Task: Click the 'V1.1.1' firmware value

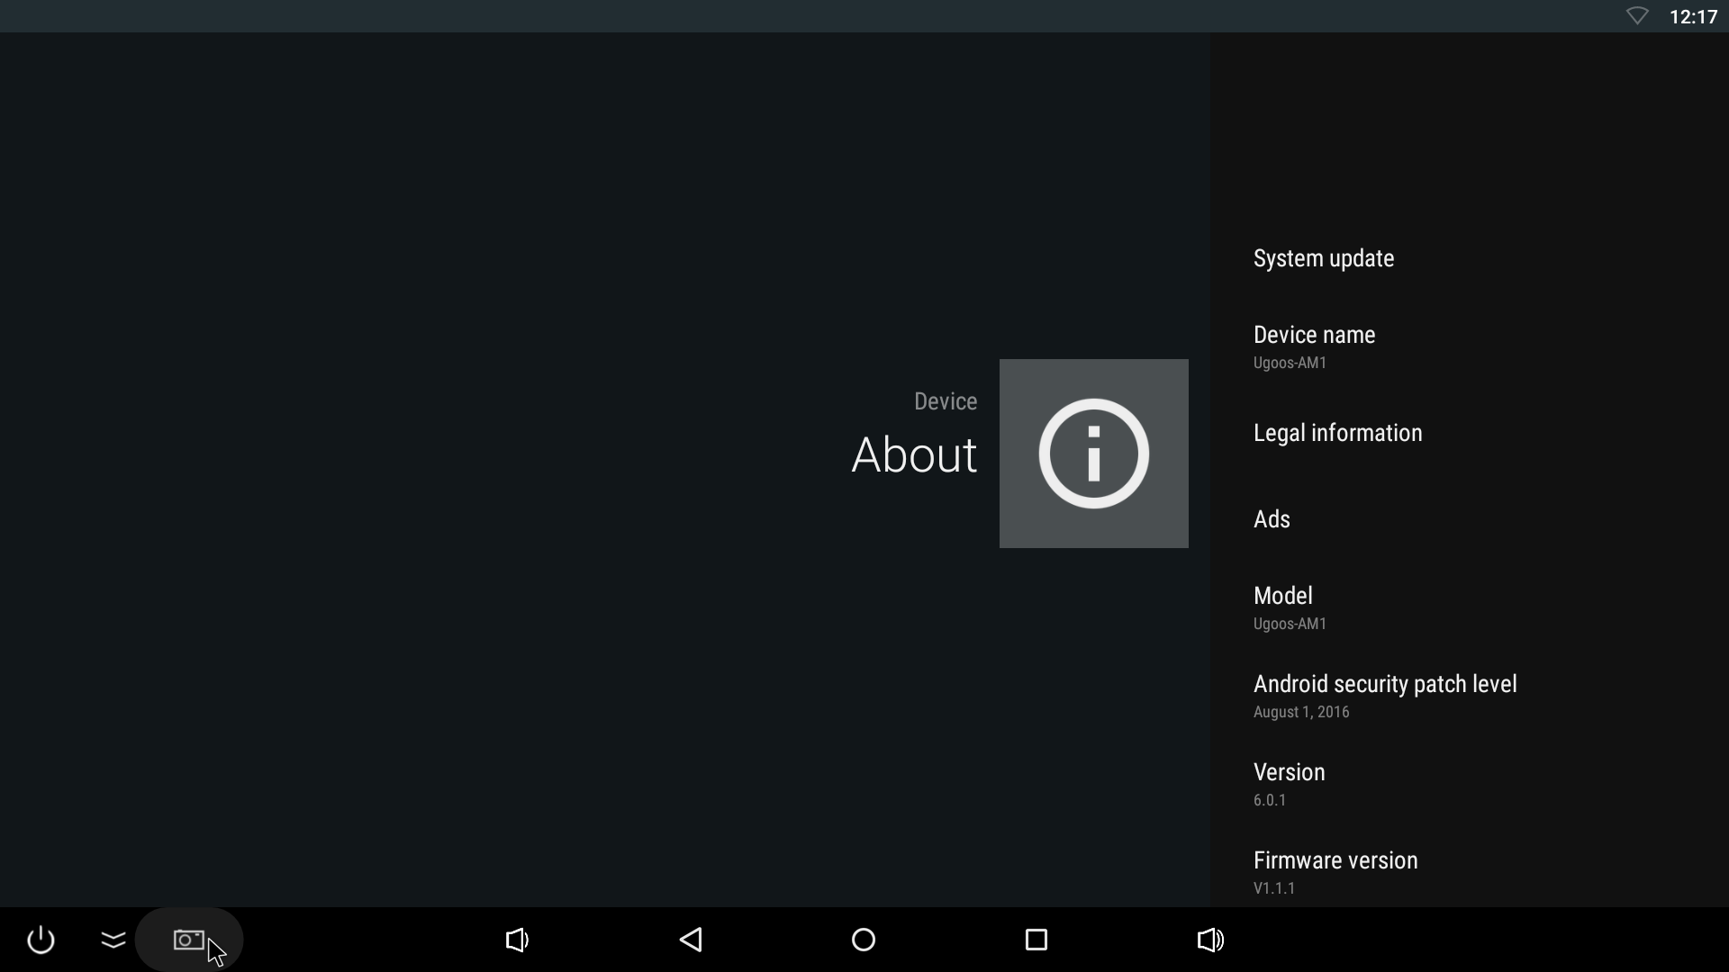Action: click(1274, 888)
